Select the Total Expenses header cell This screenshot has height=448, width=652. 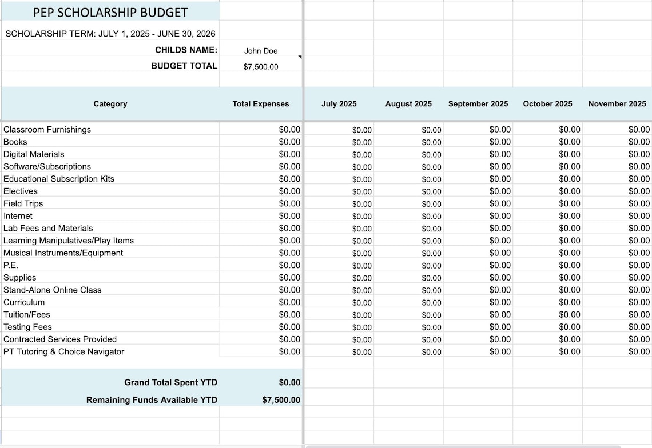tap(260, 104)
